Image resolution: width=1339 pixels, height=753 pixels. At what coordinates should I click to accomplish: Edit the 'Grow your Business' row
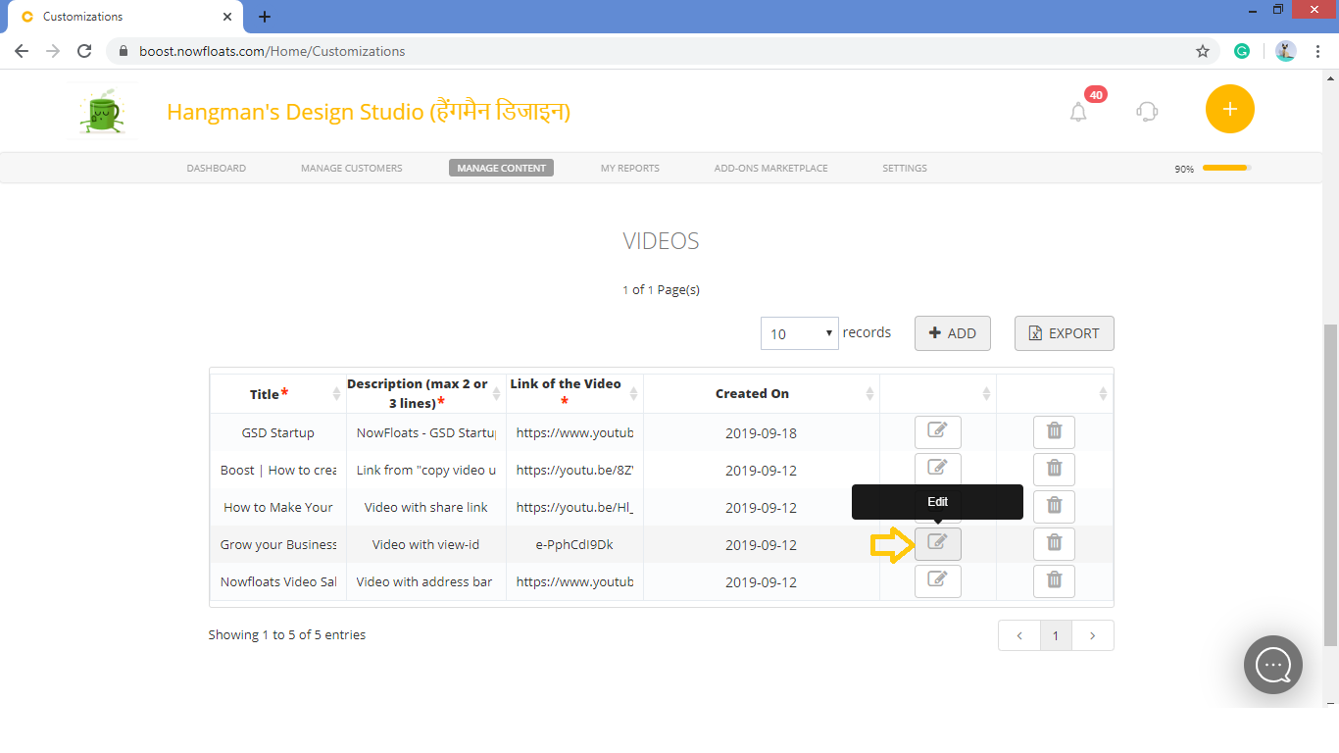click(x=937, y=544)
